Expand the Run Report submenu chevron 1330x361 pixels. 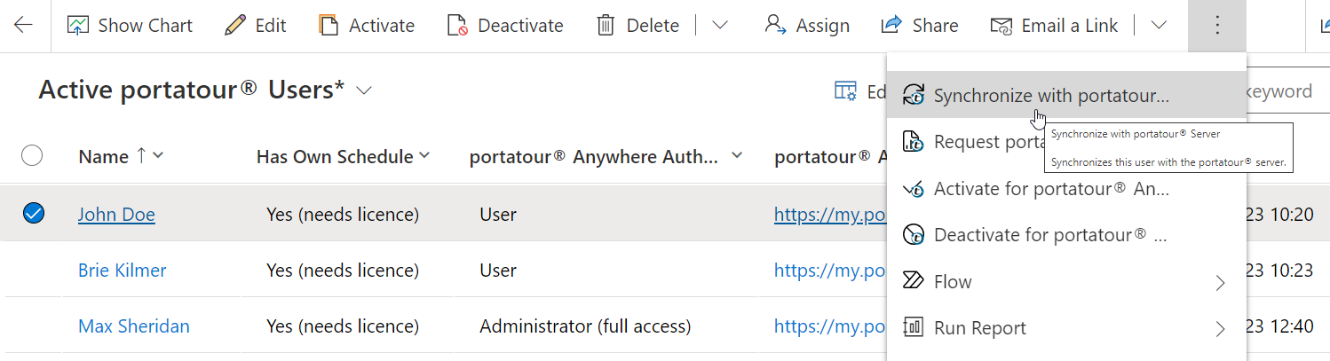pos(1220,329)
